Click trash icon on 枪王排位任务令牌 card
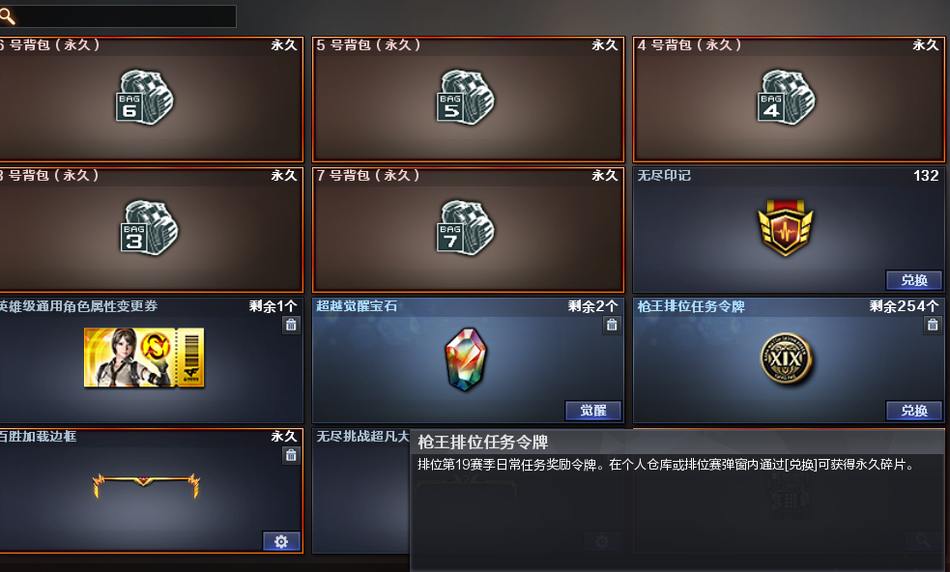This screenshot has width=950, height=572. point(933,326)
